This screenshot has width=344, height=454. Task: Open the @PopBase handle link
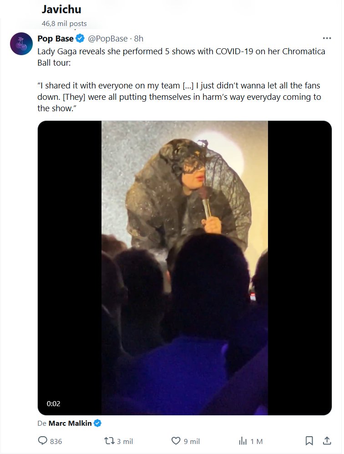(x=107, y=39)
